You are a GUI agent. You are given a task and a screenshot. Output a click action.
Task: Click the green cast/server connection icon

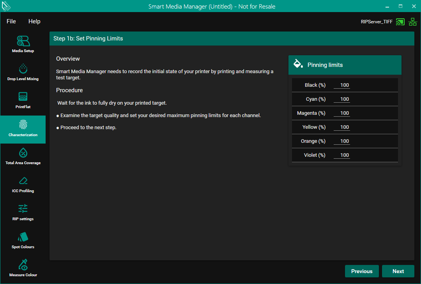pos(400,22)
